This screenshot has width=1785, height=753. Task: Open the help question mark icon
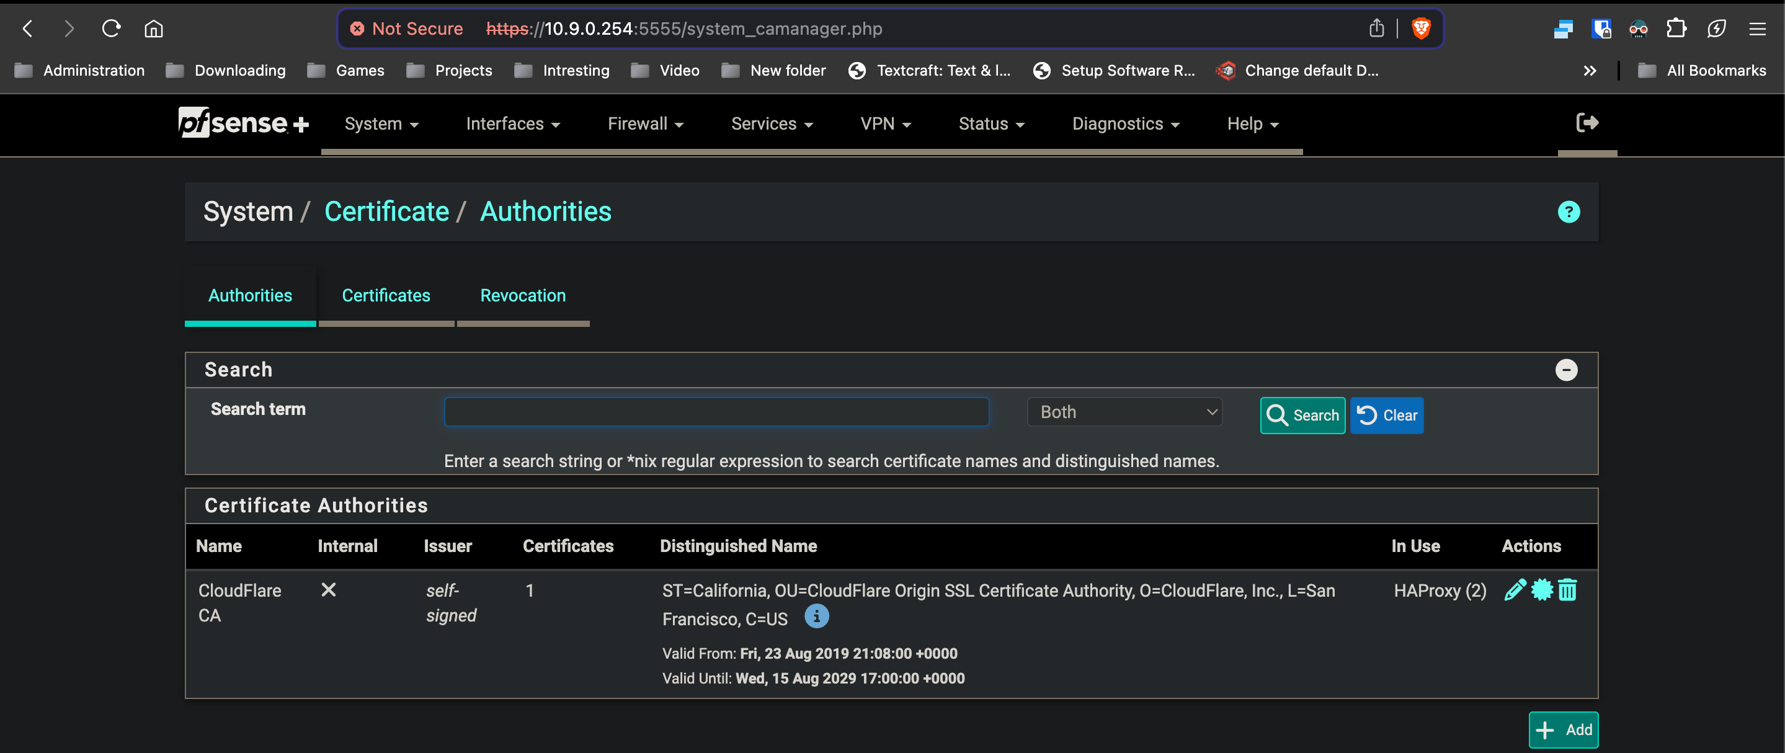(x=1569, y=212)
